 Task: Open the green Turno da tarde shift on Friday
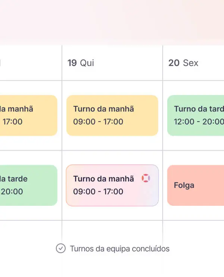pos(196,115)
